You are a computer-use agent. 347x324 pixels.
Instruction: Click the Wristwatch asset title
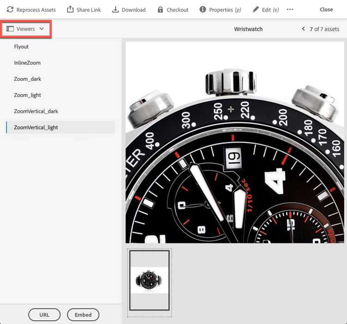(248, 29)
